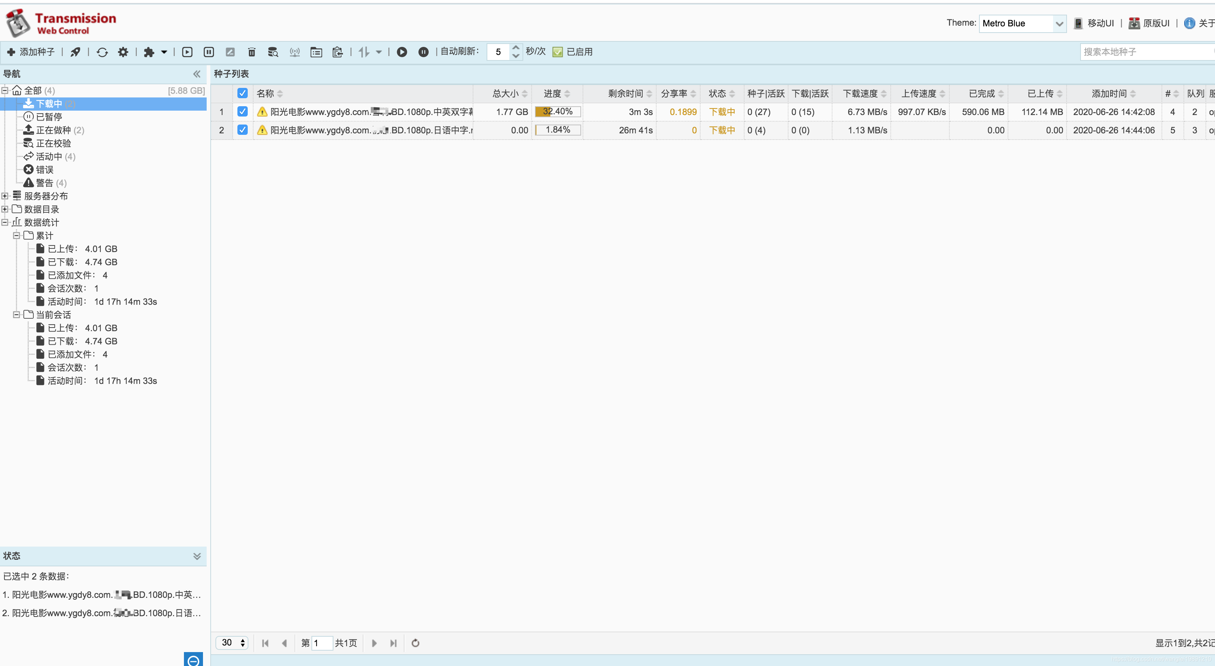1215x666 pixels.
Task: Pause all torrents with round pause icon
Action: 423,52
